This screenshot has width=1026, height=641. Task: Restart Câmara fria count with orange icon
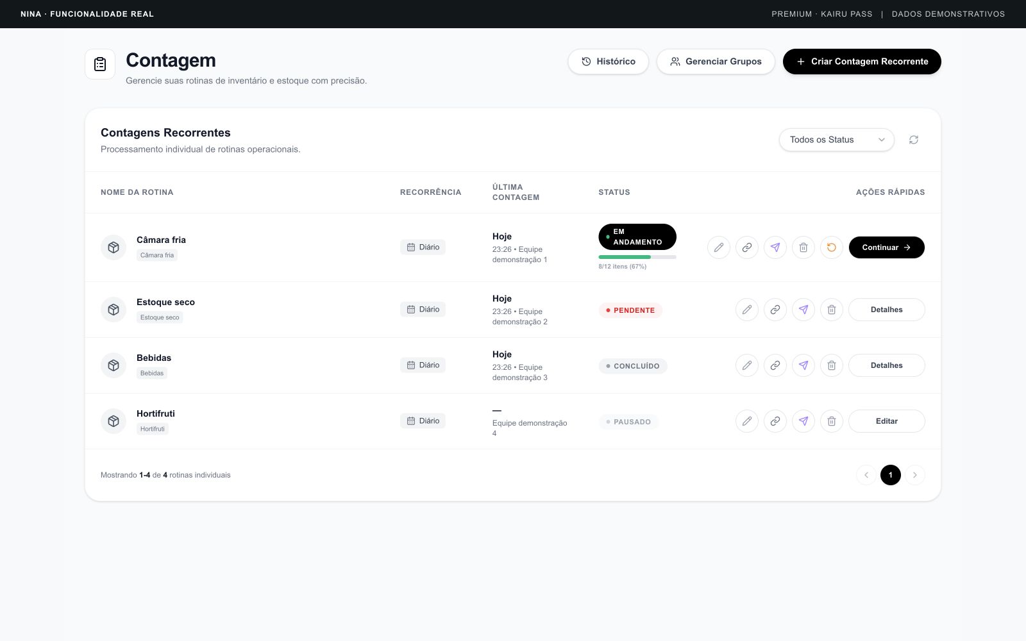click(x=832, y=247)
